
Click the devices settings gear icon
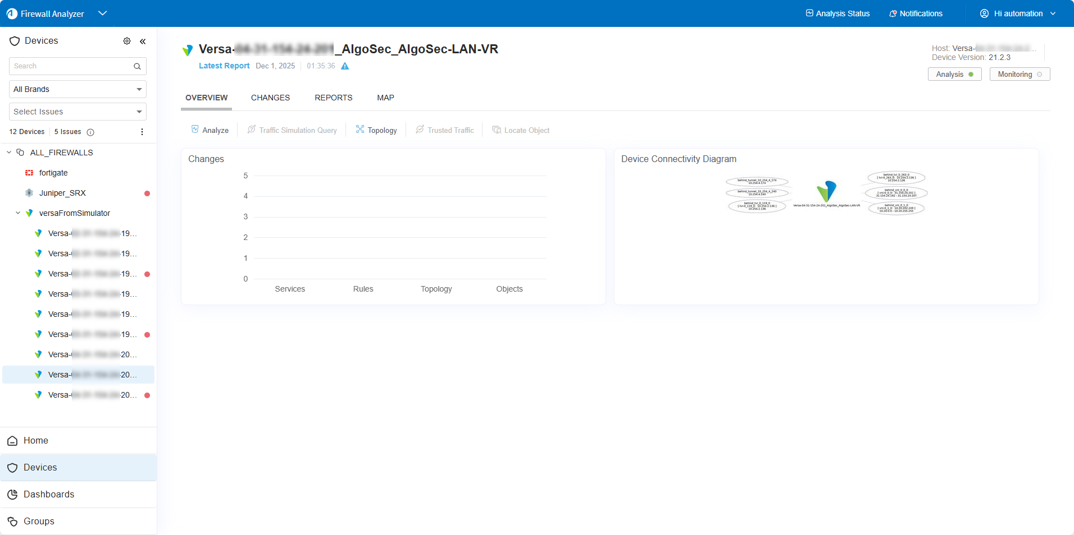point(127,41)
